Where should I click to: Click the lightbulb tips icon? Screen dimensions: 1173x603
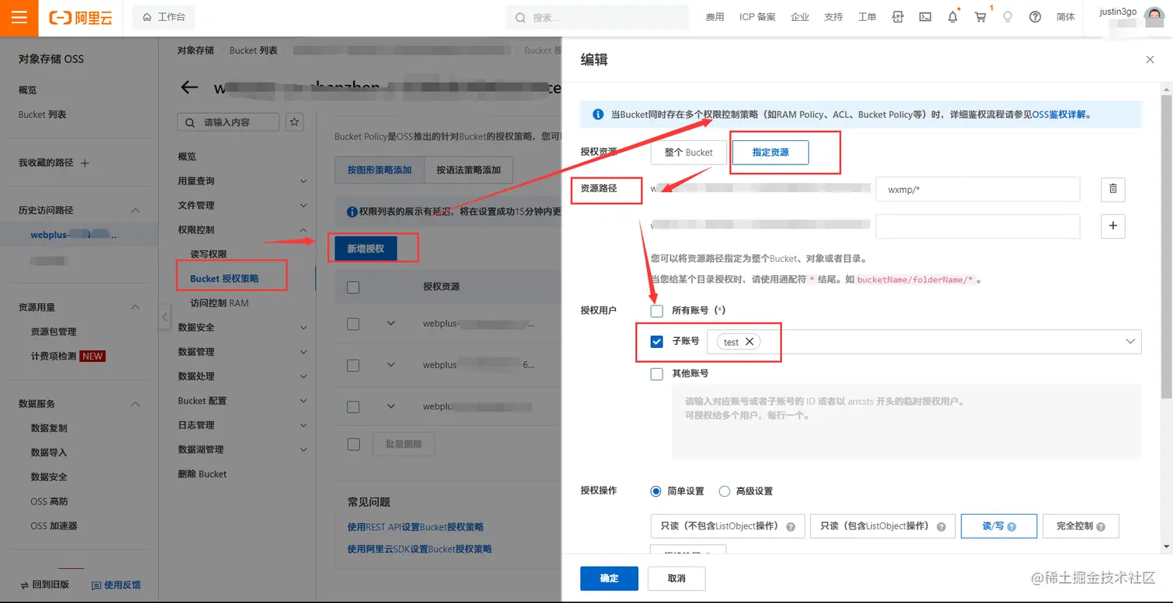click(x=1008, y=17)
